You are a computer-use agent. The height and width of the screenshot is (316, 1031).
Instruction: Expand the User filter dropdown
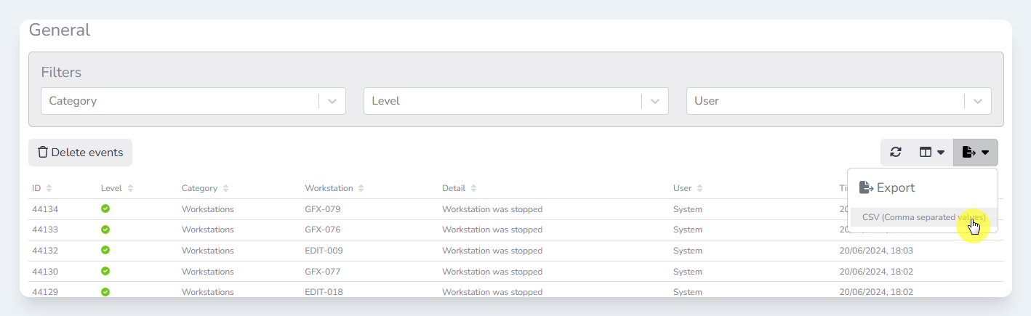tap(978, 101)
